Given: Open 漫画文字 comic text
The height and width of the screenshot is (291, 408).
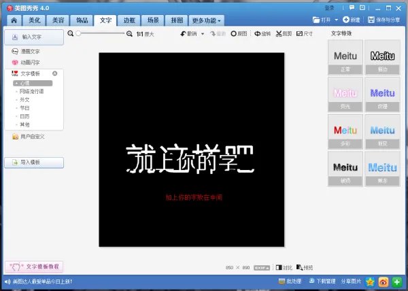Looking at the screenshot, I should (26, 52).
